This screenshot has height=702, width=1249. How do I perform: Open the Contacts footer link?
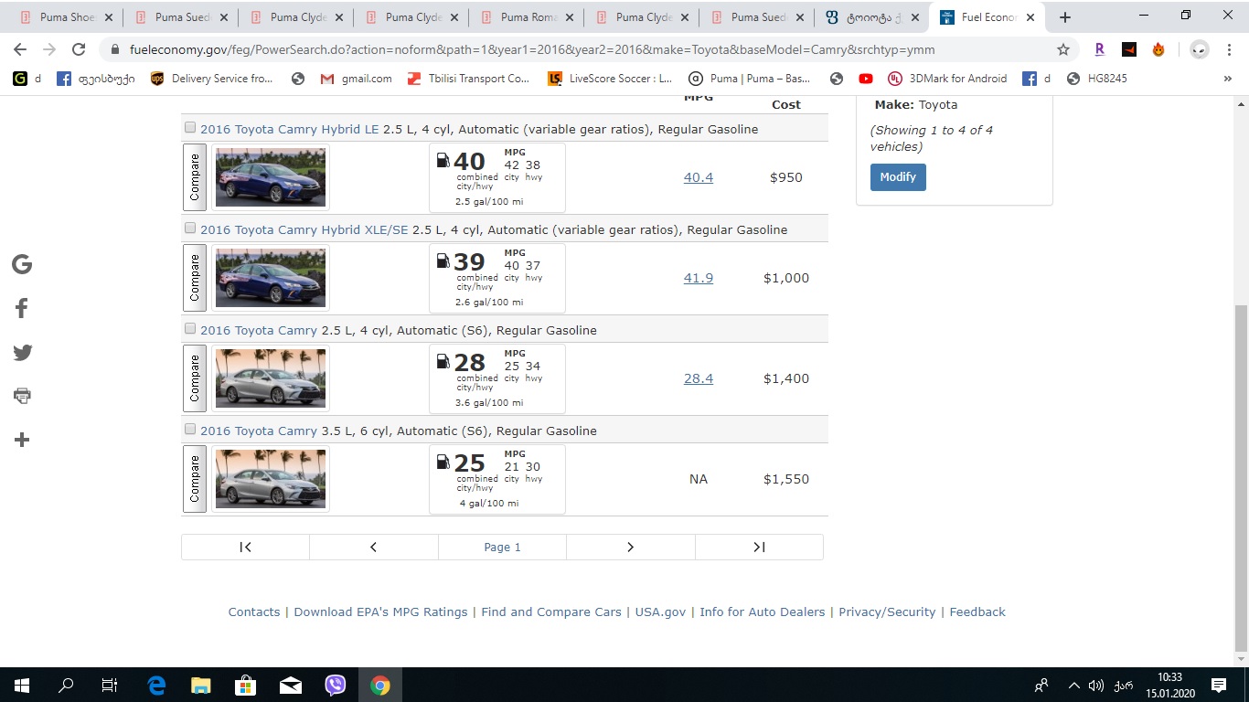tap(254, 612)
